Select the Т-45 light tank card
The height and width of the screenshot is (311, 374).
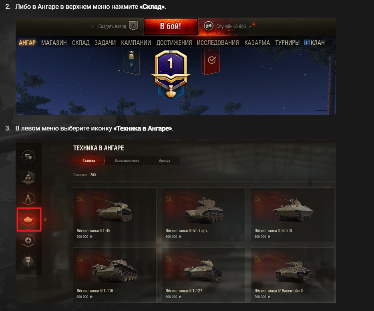[x=115, y=215]
